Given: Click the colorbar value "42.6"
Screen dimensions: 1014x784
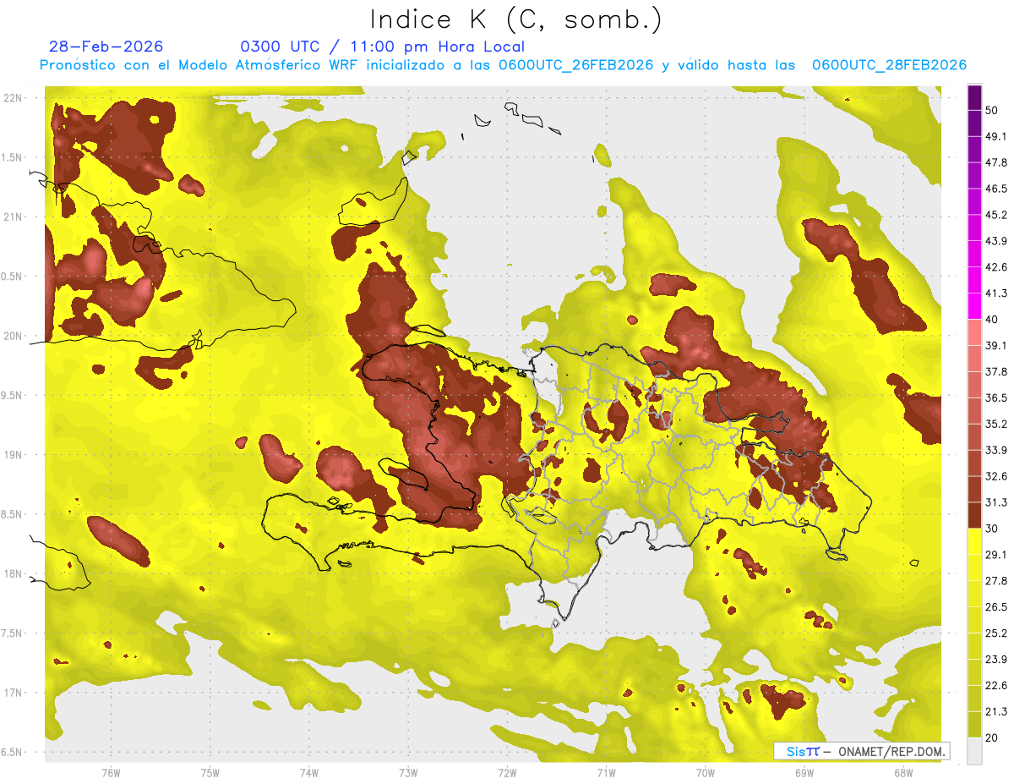Looking at the screenshot, I should (997, 267).
